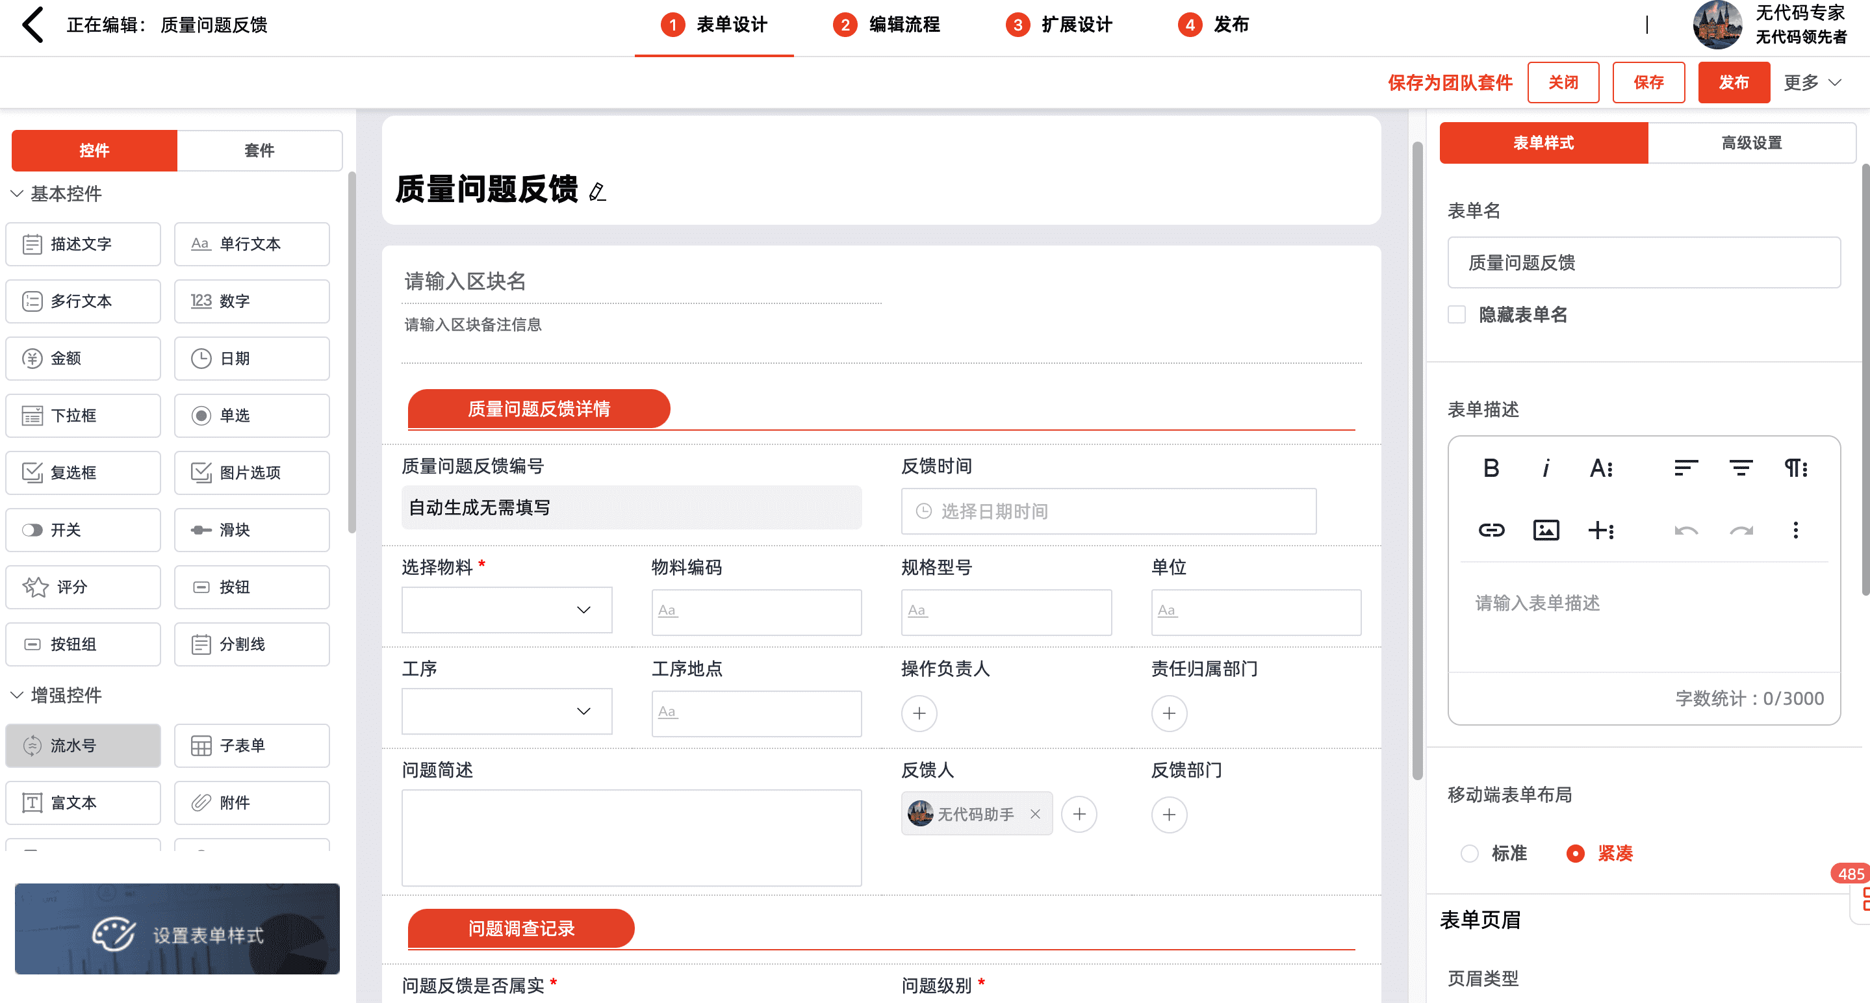Screen dimensions: 1870x1003
Task: Click the 保存为团队套件 link
Action: [x=1450, y=83]
